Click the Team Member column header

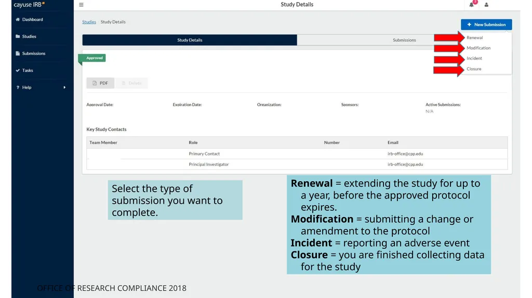coord(103,143)
